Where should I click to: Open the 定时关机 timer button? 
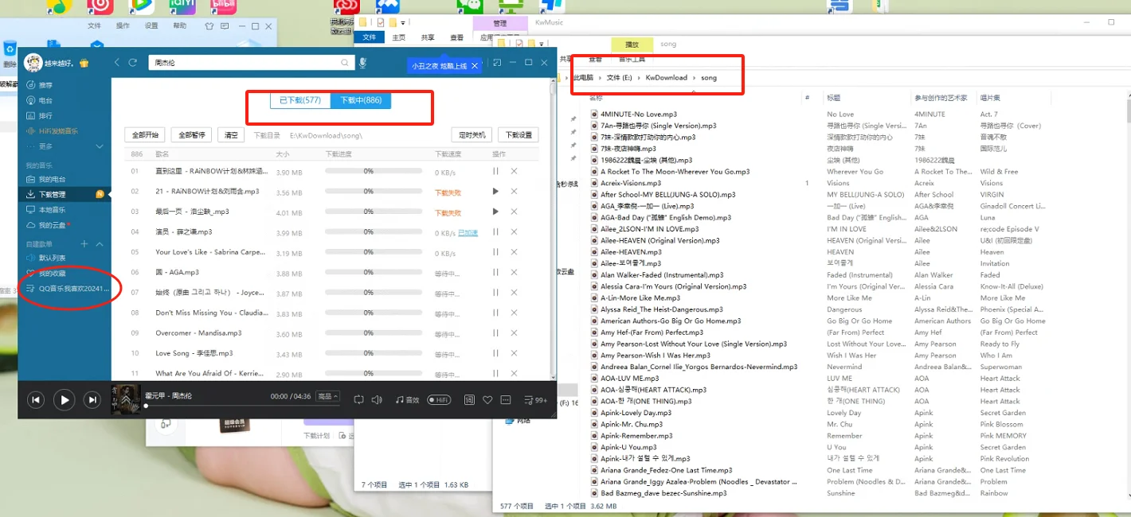pos(472,135)
